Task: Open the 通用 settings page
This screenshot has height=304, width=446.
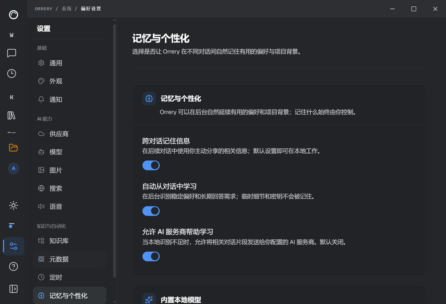Action: pyautogui.click(x=70, y=63)
